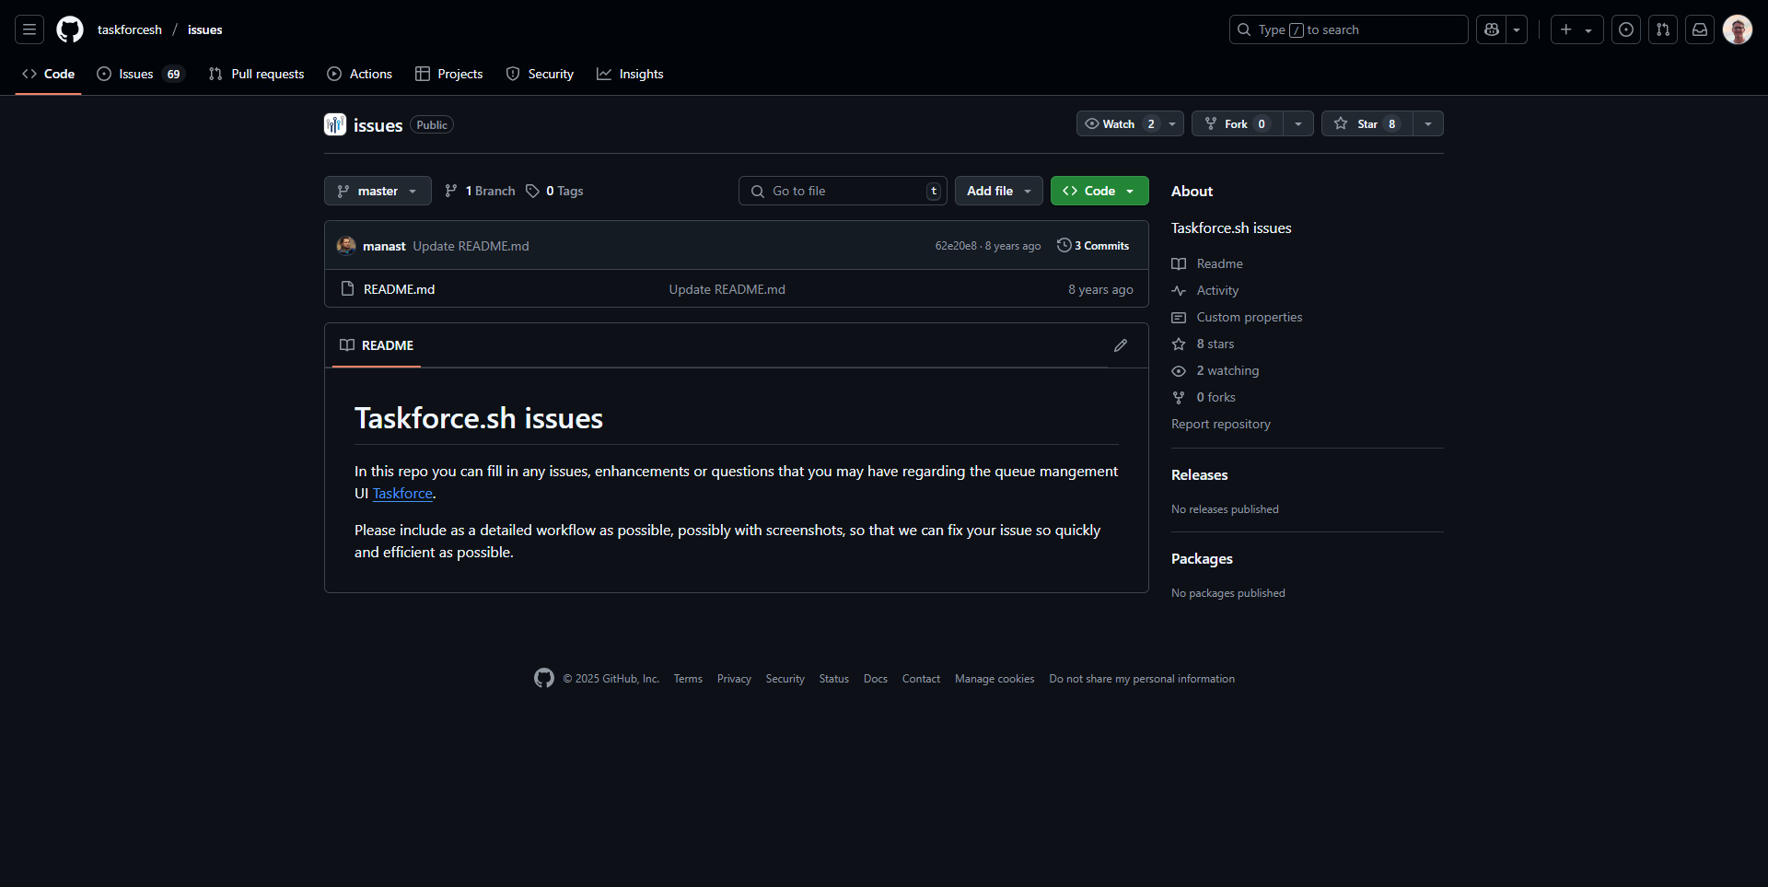Click the fork icon beside 0 forks
Viewport: 1768px width, 887px height.
(x=1179, y=397)
